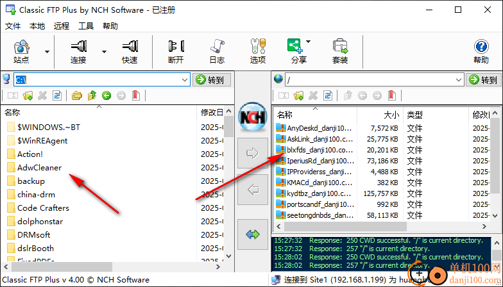
Task: Click the remote new folder icon
Action: [299, 95]
